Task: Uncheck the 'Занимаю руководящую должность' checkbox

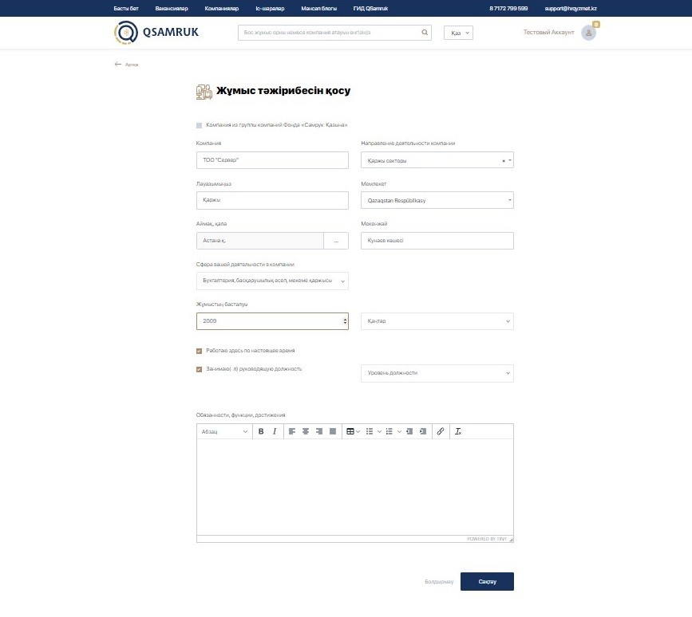Action: coord(199,369)
